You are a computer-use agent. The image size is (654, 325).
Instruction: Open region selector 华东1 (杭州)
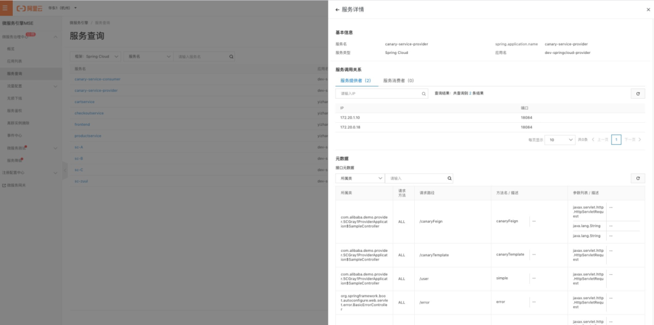click(62, 8)
